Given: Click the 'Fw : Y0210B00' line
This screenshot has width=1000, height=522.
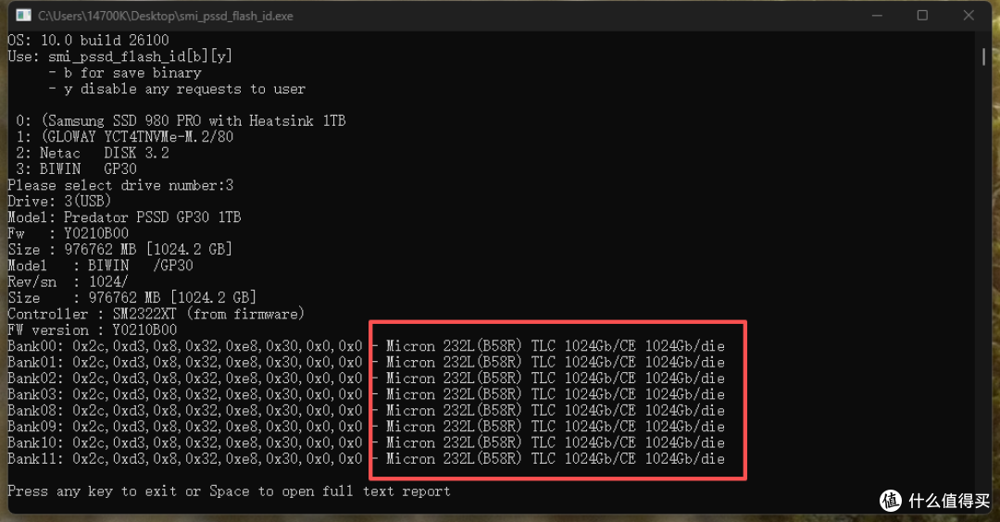Looking at the screenshot, I should (x=69, y=233).
